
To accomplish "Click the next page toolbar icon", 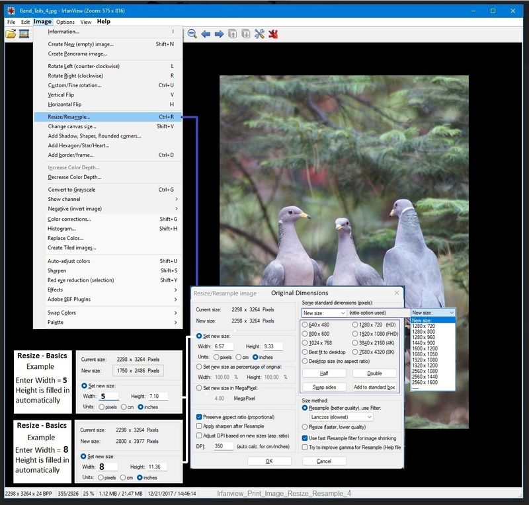I will click(246, 34).
